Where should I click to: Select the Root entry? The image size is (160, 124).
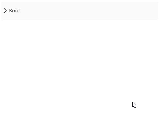tap(80, 11)
